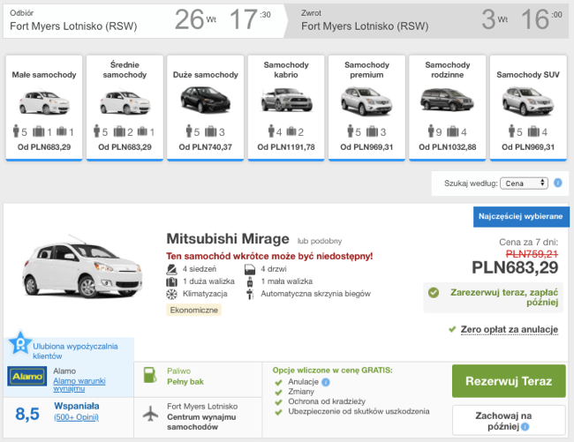Click the green checkmark beside Zarezerwuj teraz

pyautogui.click(x=434, y=293)
